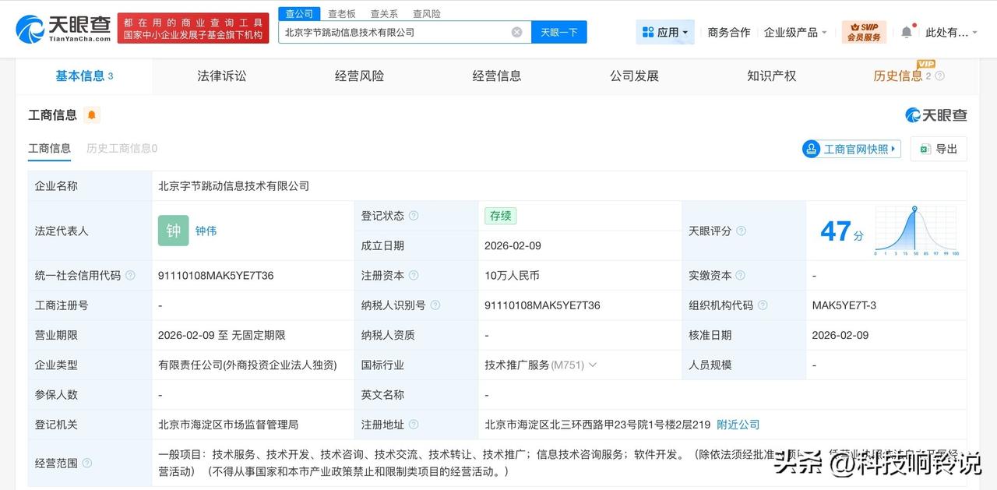Clear the search box using the x icon
Screen dimensions: 997x490
tap(516, 32)
